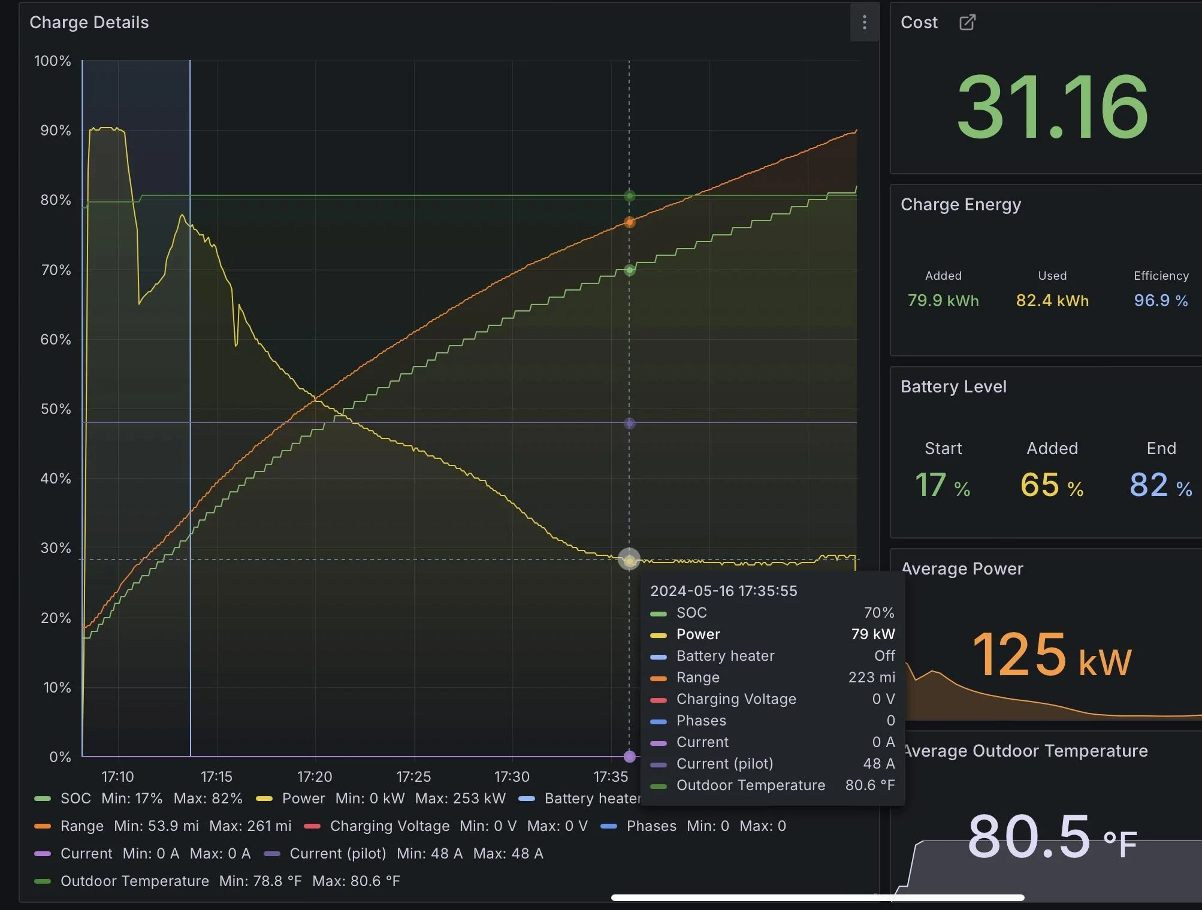
Task: Toggle SOC series in chart legend
Action: (75, 799)
